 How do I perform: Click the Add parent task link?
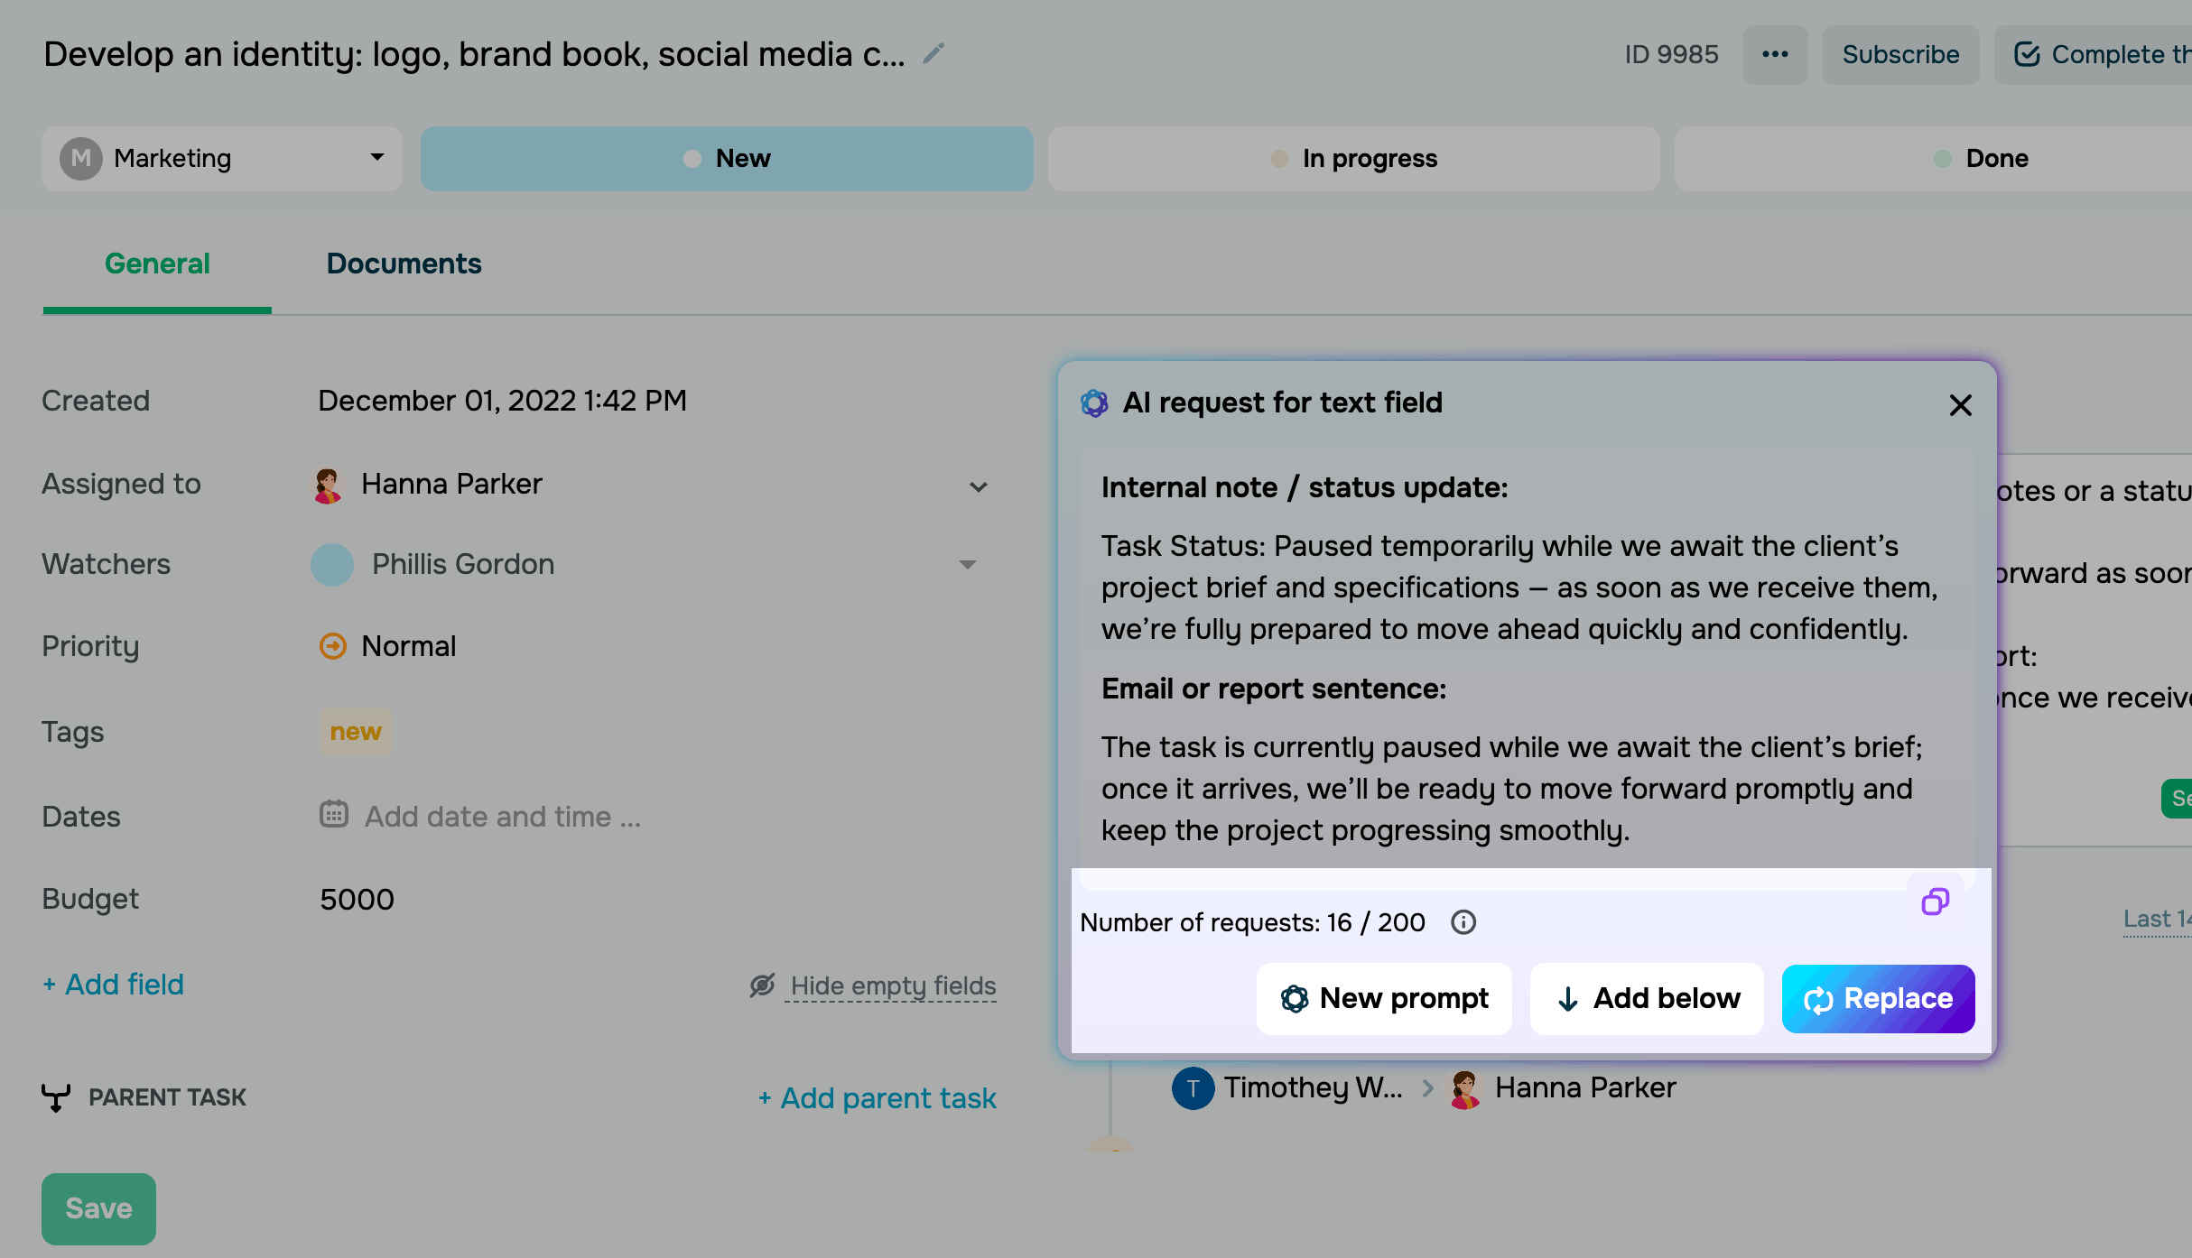click(878, 1098)
